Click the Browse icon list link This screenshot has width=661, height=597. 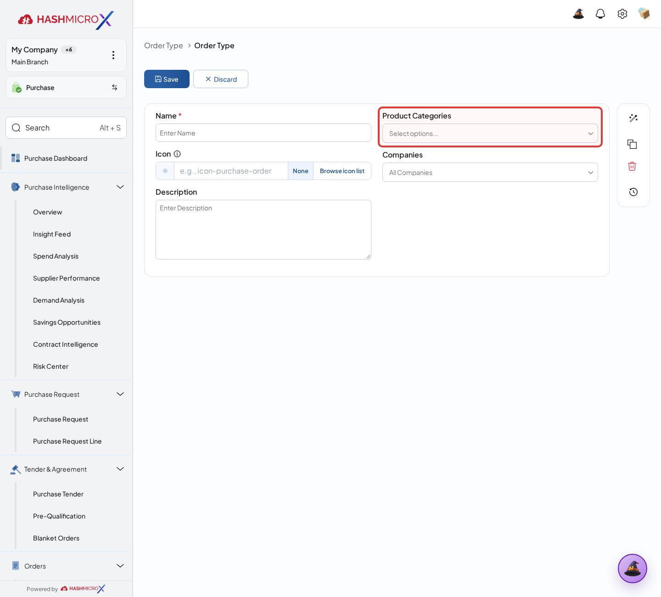(x=342, y=171)
